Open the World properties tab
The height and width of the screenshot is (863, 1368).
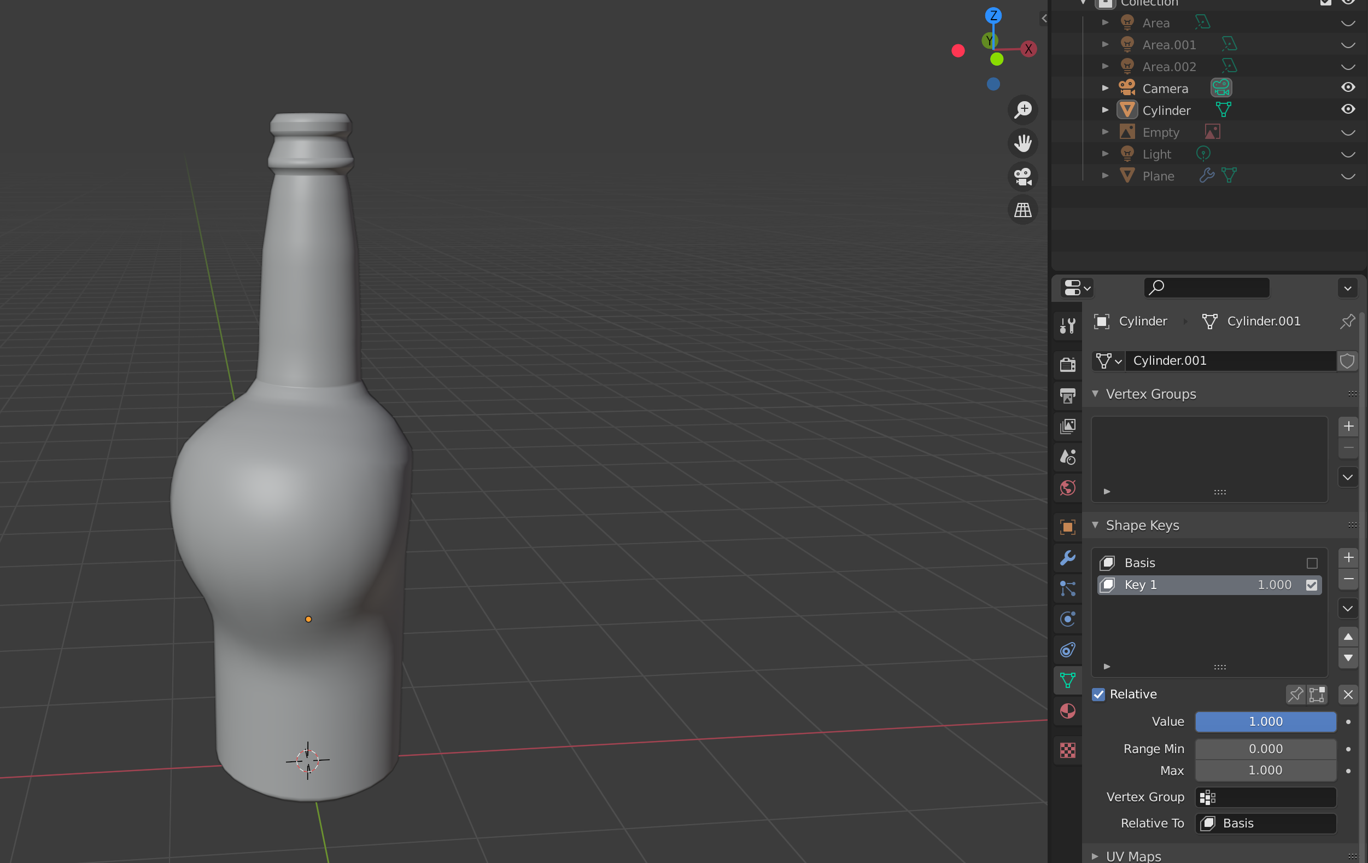(1068, 487)
